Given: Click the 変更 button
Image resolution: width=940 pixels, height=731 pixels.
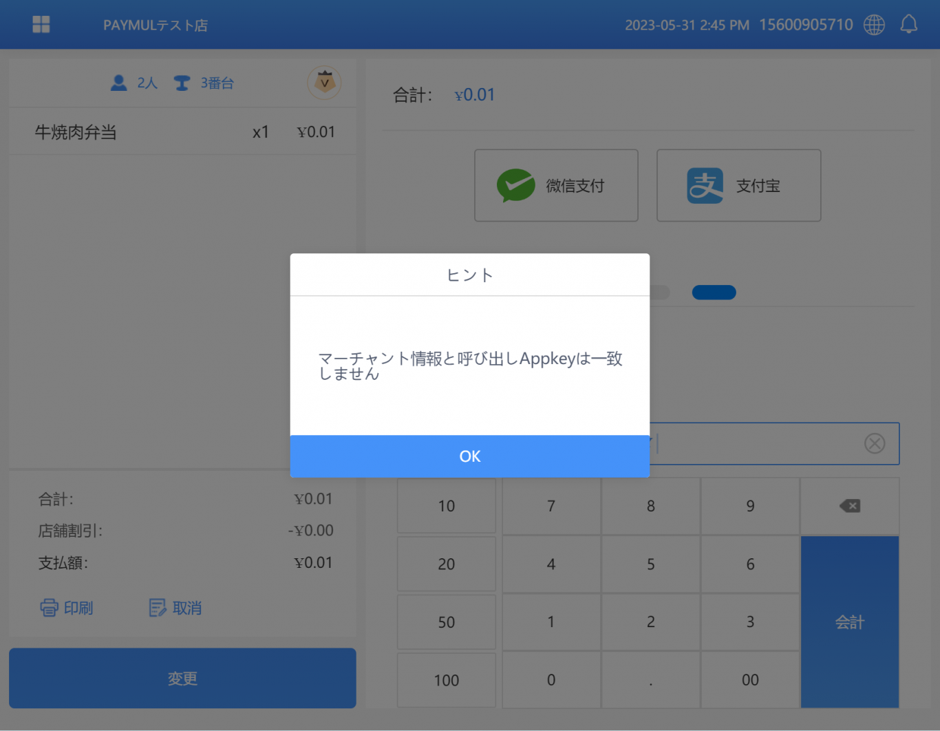Looking at the screenshot, I should pos(182,679).
